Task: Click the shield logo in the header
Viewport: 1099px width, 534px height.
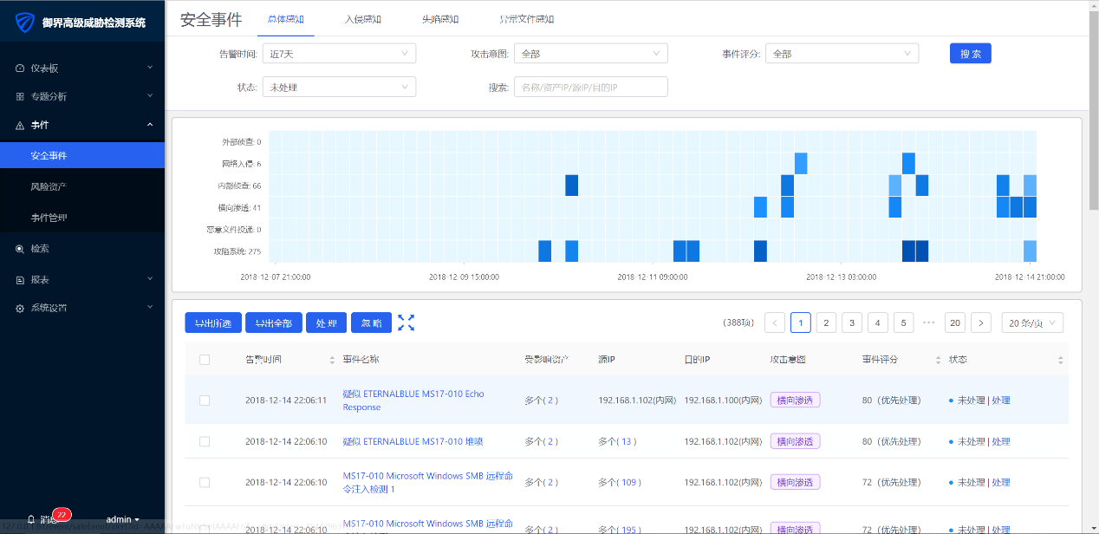Action: point(25,23)
